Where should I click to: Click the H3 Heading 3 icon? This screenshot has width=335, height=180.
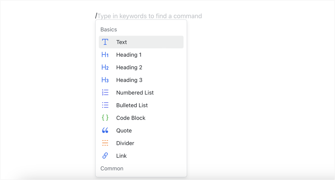click(105, 80)
